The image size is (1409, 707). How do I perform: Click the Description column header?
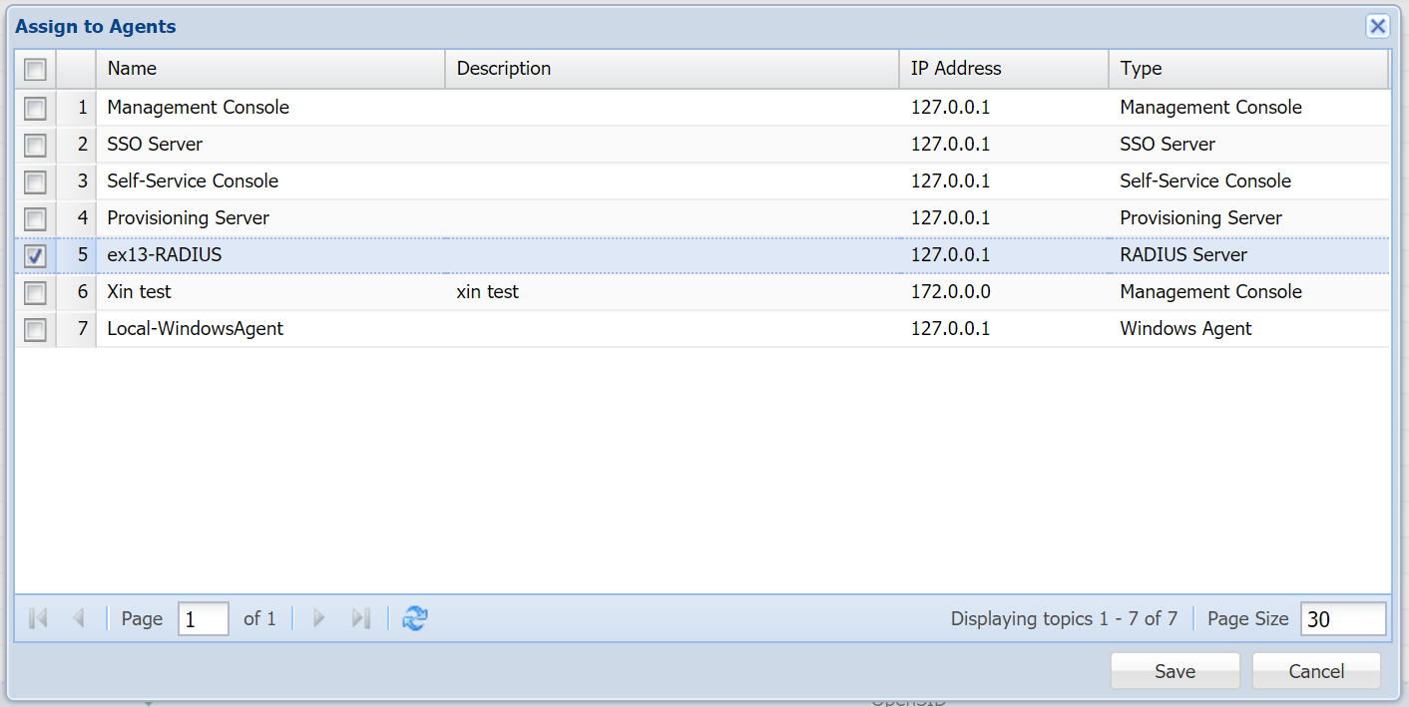[x=672, y=69]
